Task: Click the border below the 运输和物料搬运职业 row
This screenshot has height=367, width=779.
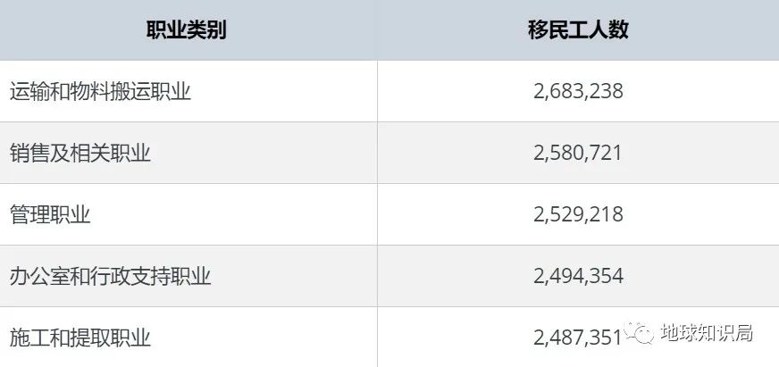Action: point(188,121)
